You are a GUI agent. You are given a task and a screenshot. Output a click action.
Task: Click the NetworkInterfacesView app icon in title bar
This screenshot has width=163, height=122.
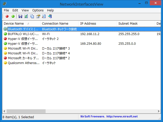click(x=5, y=4)
